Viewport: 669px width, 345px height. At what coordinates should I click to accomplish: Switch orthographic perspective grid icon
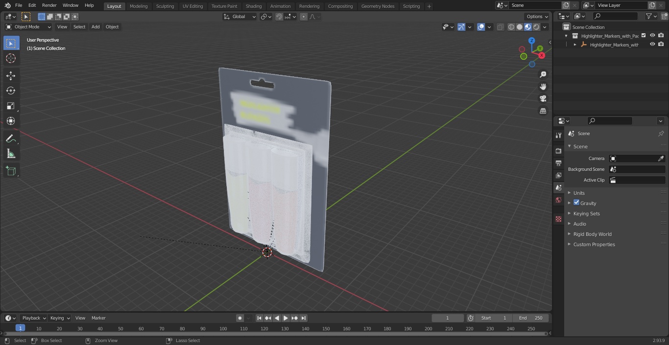click(x=543, y=111)
